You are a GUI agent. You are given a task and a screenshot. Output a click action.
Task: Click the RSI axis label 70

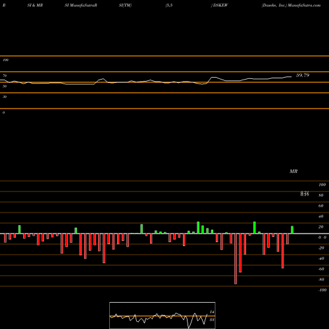point(5,76)
